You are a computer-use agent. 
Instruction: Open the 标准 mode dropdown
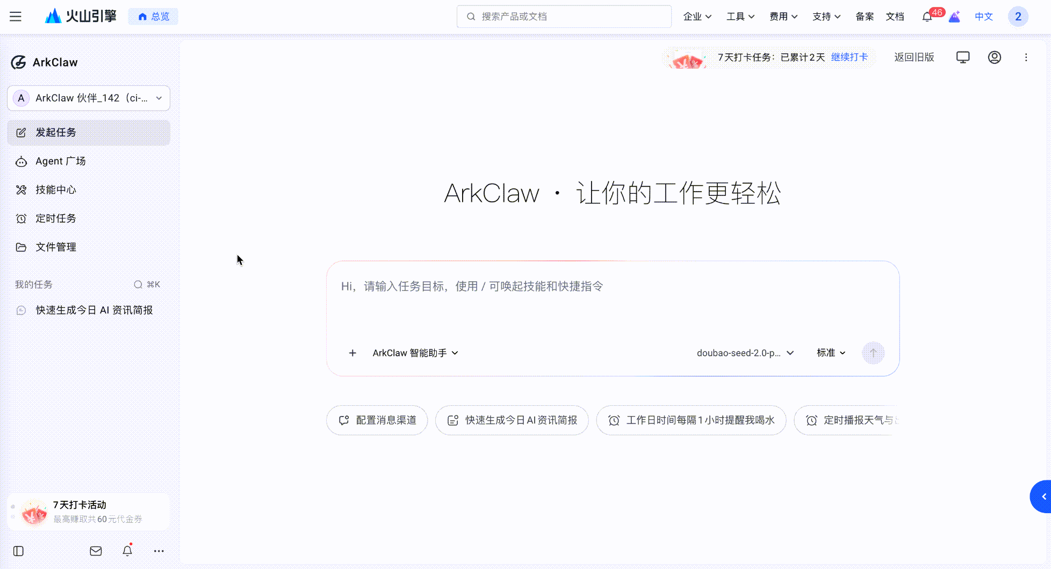tap(831, 353)
